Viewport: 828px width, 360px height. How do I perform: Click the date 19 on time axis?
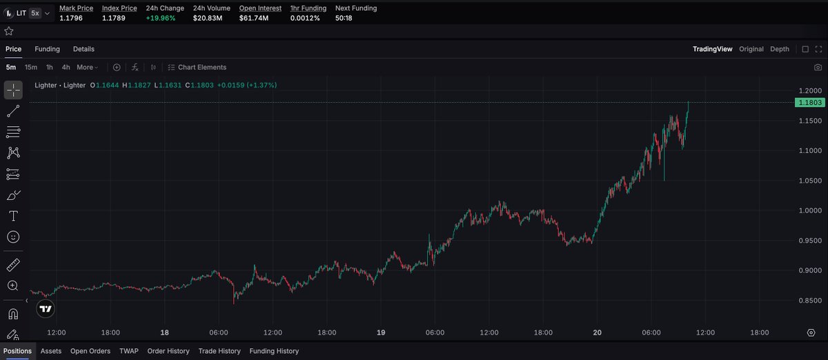(381, 332)
